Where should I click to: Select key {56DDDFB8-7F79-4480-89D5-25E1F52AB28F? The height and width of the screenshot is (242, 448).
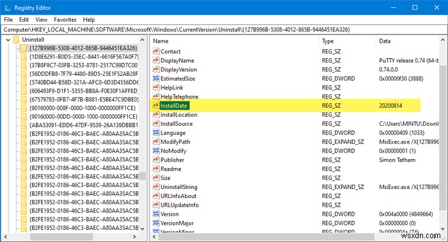84,74
